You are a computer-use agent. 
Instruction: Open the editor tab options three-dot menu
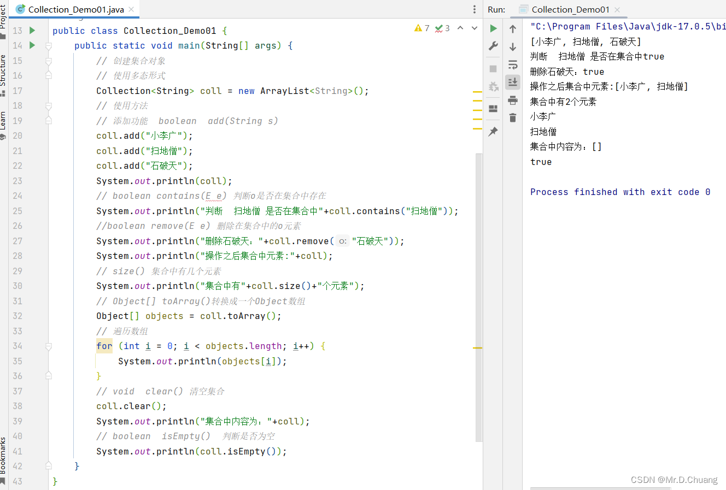[474, 9]
